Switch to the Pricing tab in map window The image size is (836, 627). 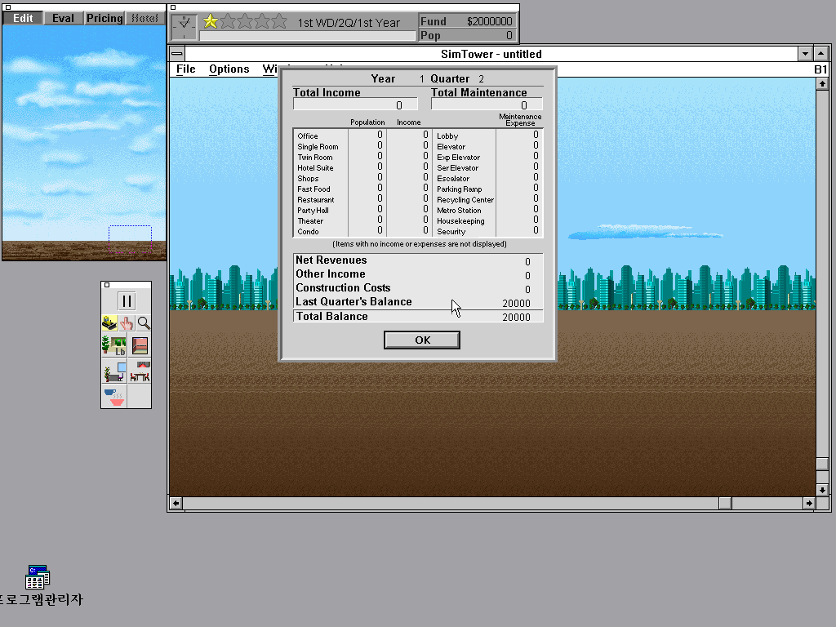(104, 18)
